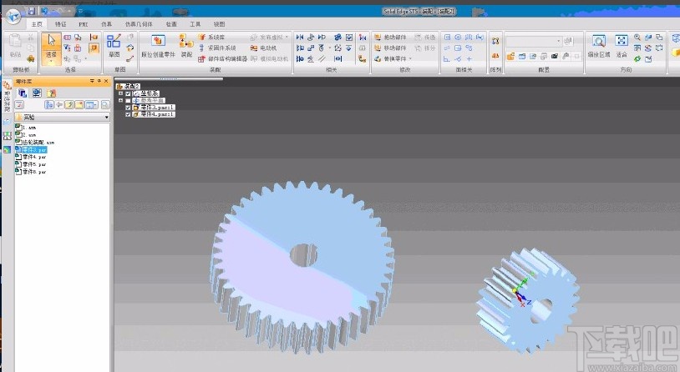Click the camera icon in 配置 group
680x372 pixels.
pos(554,56)
